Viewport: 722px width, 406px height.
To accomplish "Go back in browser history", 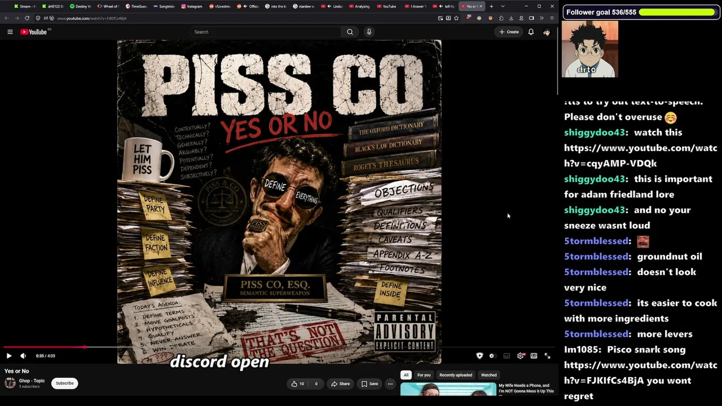I will coord(6,18).
